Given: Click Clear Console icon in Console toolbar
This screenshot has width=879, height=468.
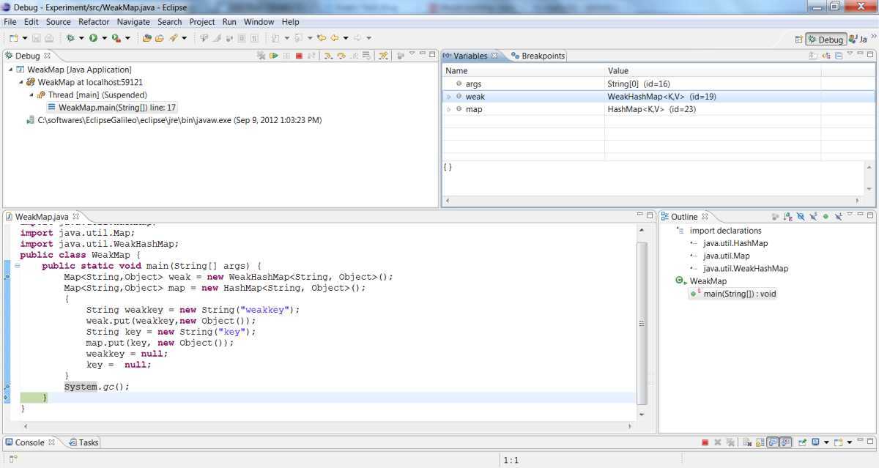Looking at the screenshot, I should (747, 442).
